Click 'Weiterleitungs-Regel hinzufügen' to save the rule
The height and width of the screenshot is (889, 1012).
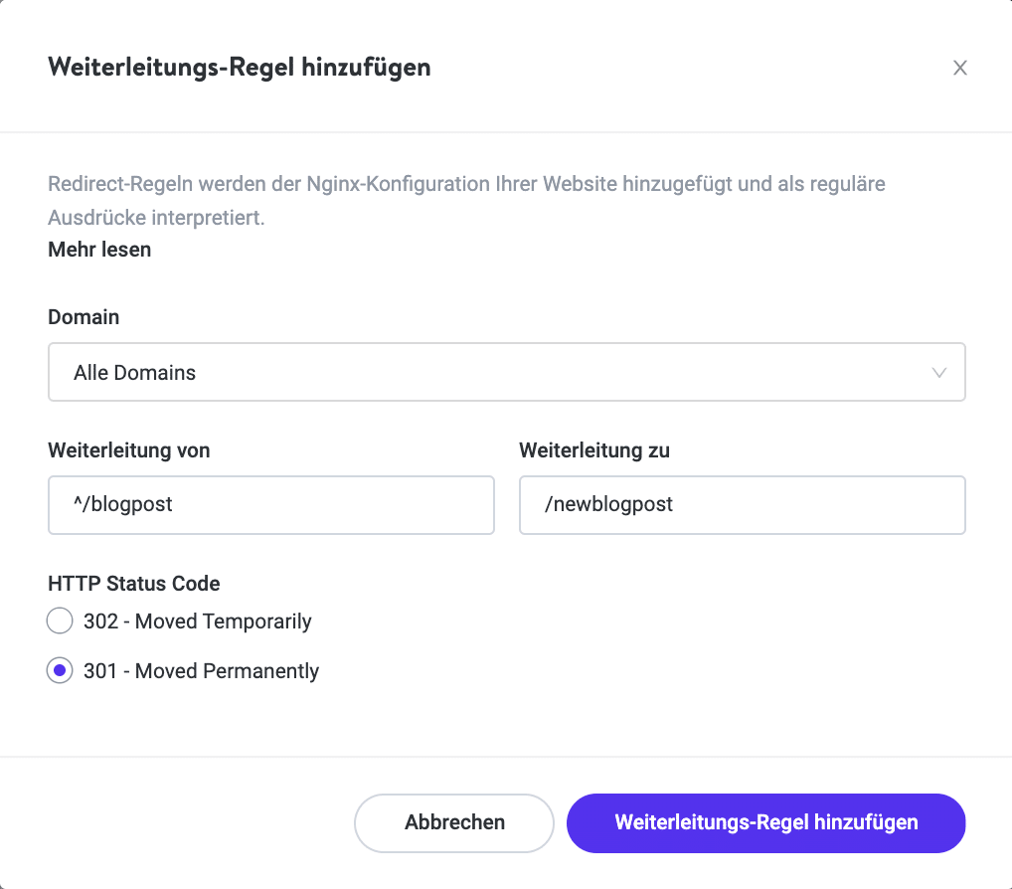tap(765, 823)
